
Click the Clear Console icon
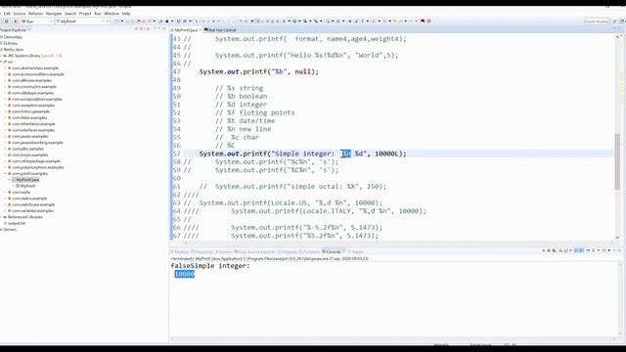(560, 250)
